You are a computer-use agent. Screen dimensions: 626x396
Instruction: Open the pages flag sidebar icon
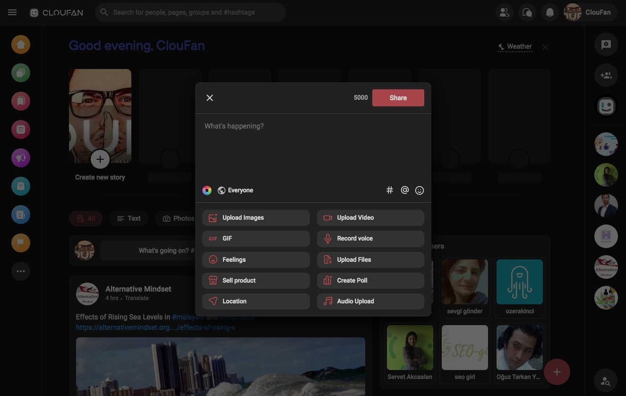[x=21, y=243]
